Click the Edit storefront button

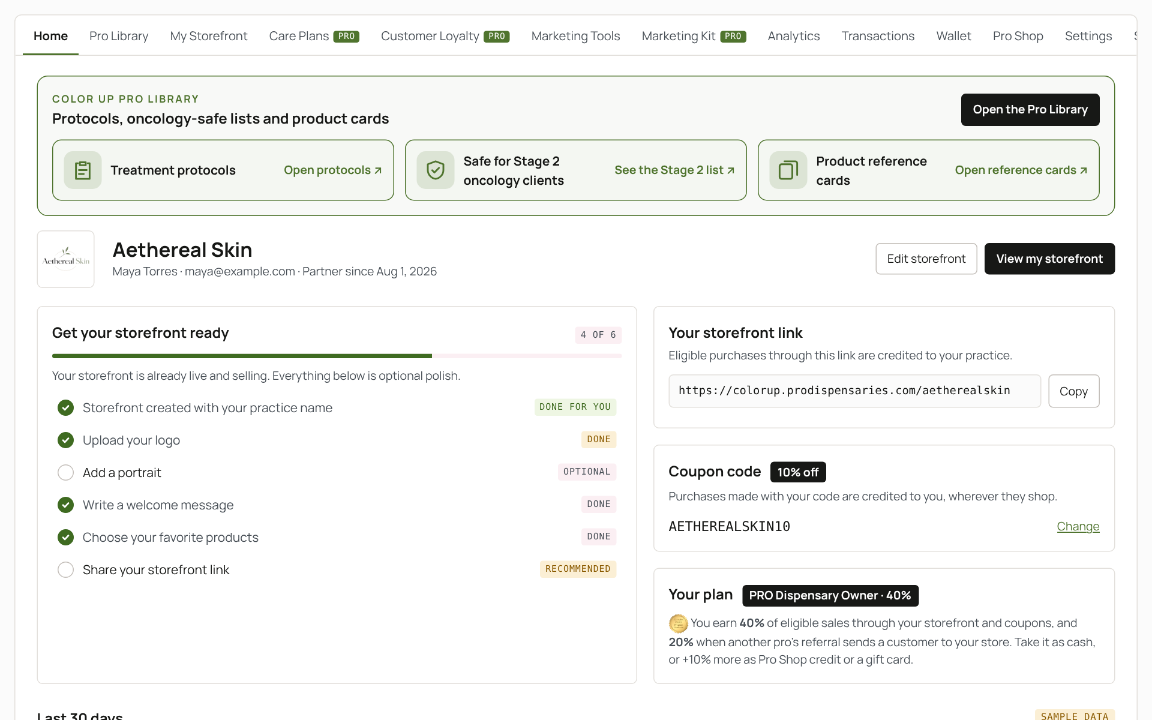(x=926, y=259)
